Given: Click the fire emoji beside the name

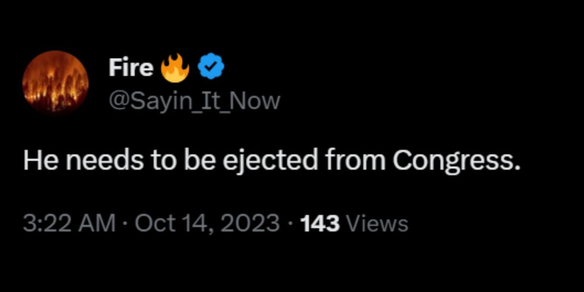Looking at the screenshot, I should click(x=175, y=68).
